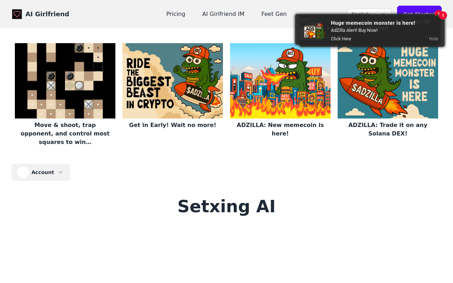
Task: Click the red notification badge icon
Action: [x=443, y=16]
